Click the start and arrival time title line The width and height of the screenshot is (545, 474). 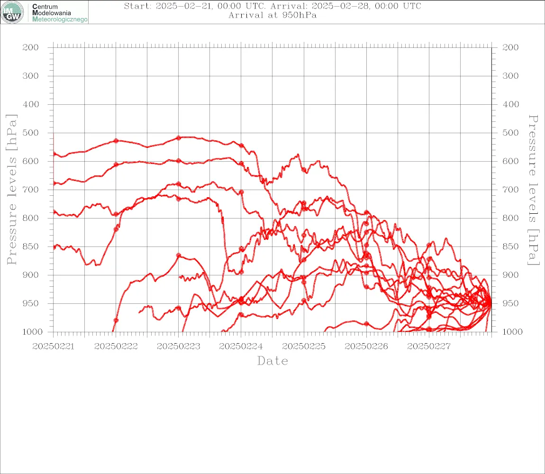[272, 6]
